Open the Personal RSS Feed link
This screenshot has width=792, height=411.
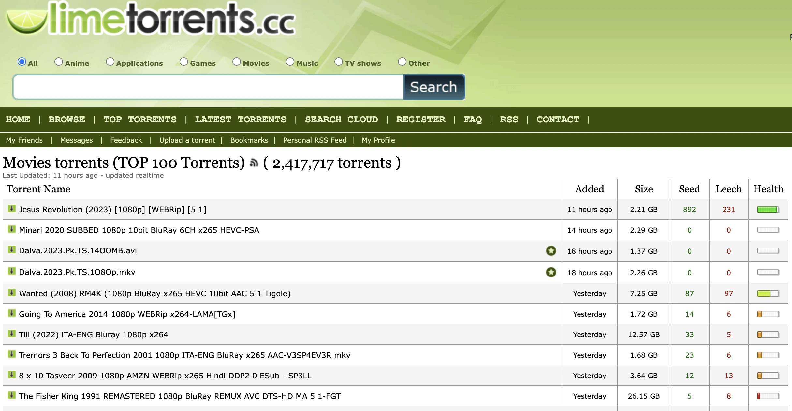(315, 140)
